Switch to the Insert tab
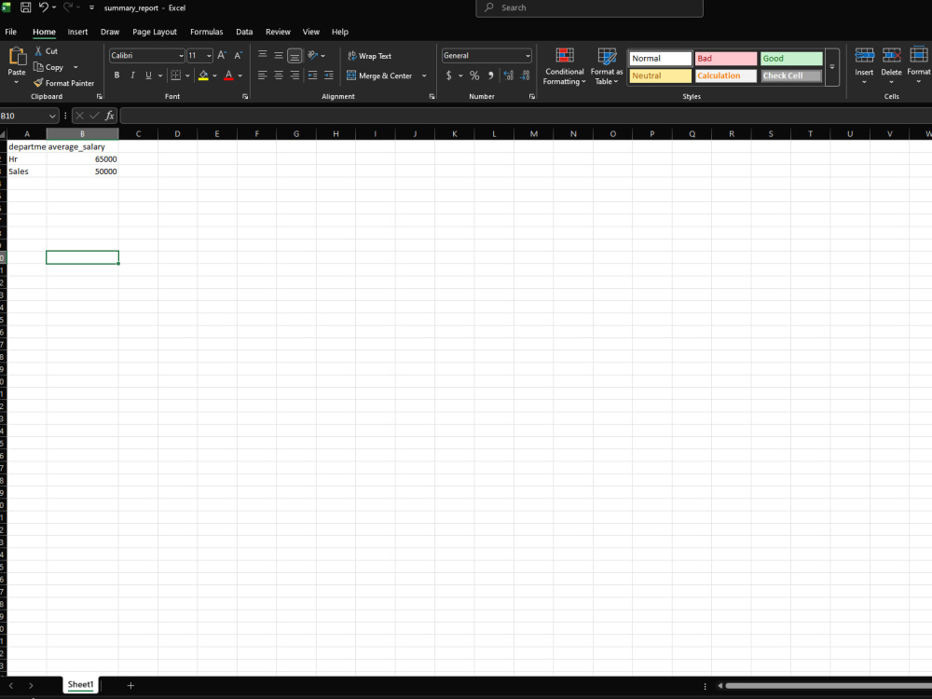Viewport: 932px width, 699px height. pos(77,32)
